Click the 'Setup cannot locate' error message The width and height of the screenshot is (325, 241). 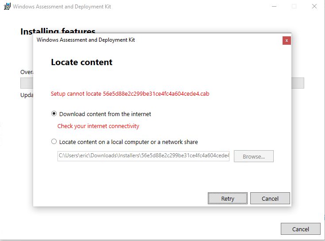coord(130,94)
